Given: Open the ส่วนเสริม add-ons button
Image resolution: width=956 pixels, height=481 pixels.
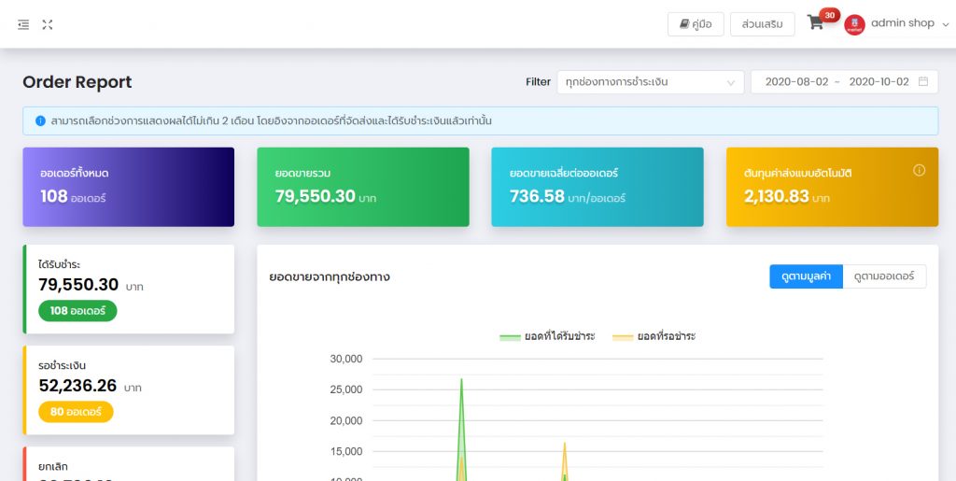Looking at the screenshot, I should pos(762,24).
